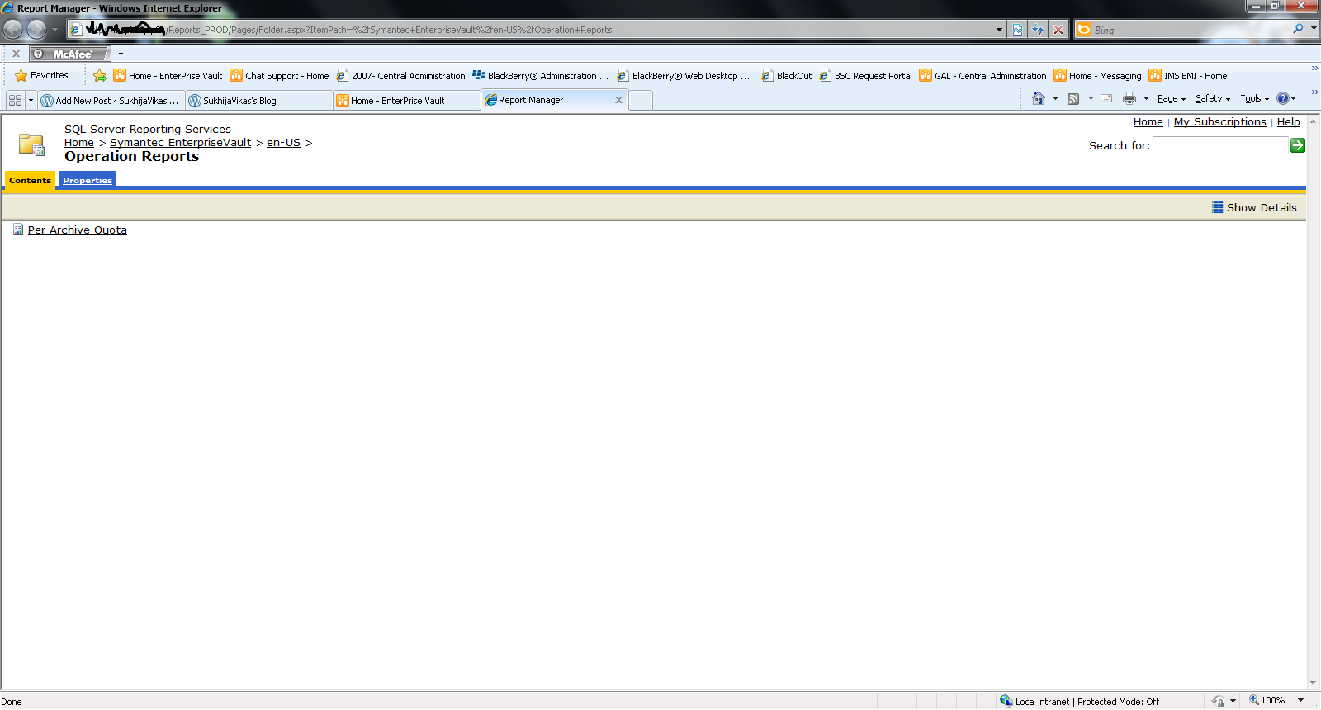Expand the Safety dropdown menu
The height and width of the screenshot is (710, 1321).
coord(1212,99)
